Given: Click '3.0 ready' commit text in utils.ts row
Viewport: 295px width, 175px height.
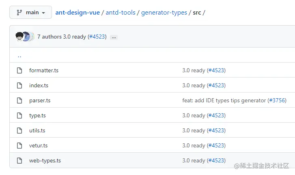Looking at the screenshot, I should pyautogui.click(x=194, y=130).
